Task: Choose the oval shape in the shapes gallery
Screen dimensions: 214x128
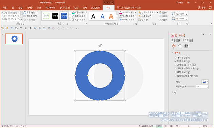Action: pyautogui.click(x=9, y=16)
